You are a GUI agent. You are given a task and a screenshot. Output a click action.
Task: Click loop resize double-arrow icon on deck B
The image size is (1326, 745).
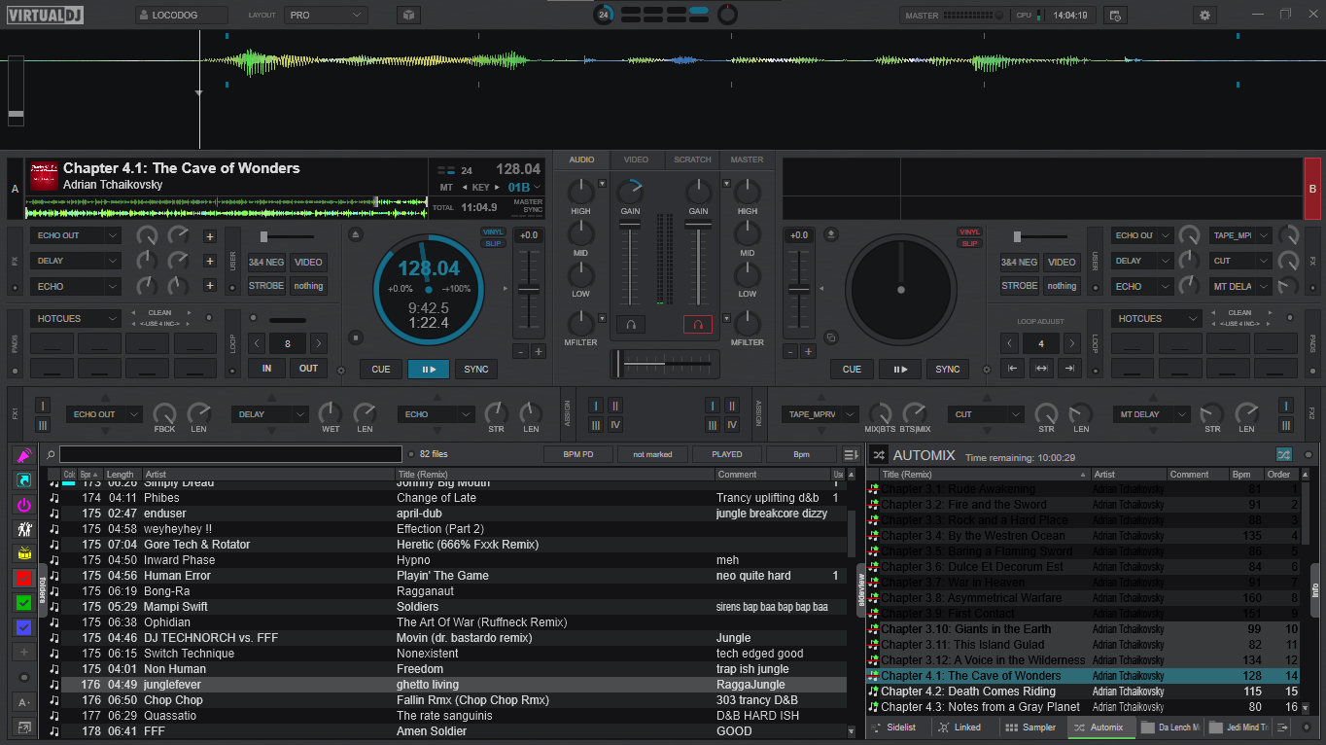click(x=1041, y=369)
